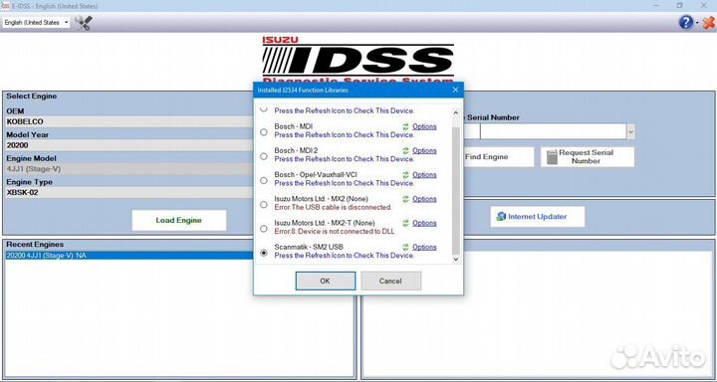This screenshot has width=717, height=382.
Task: Open Options for Scanmatik - SM2 USB
Action: [x=424, y=247]
